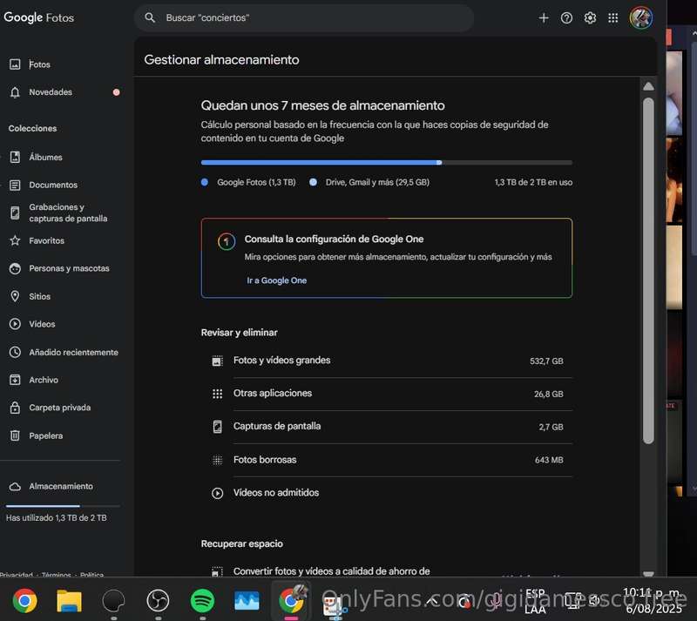
Task: Click the Añadido recientemente clock icon
Action: pos(15,352)
